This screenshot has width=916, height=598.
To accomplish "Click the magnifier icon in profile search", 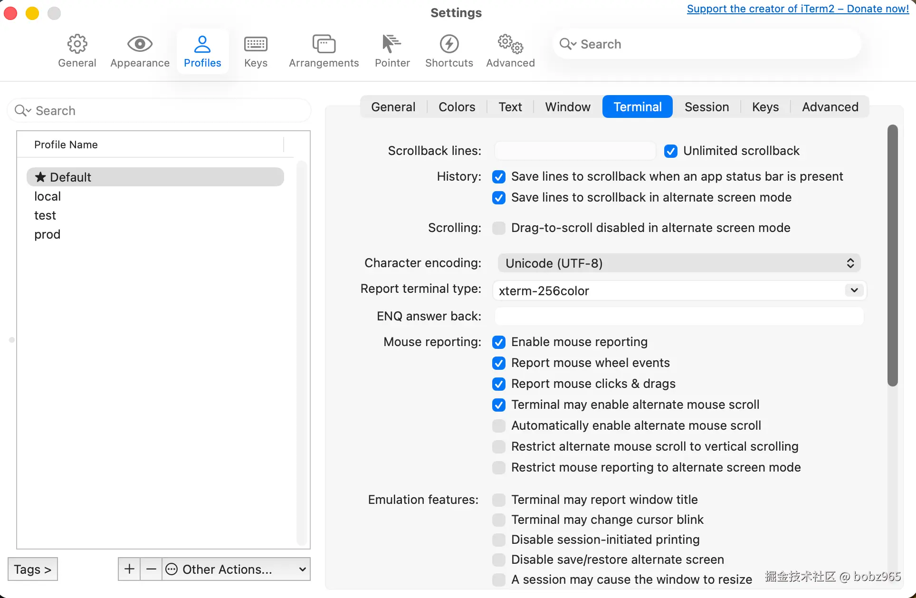I will pyautogui.click(x=22, y=111).
